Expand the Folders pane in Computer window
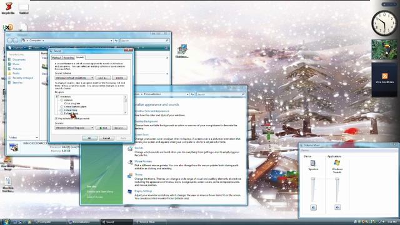Viewport: 400px width, 225px height. tap(37, 137)
